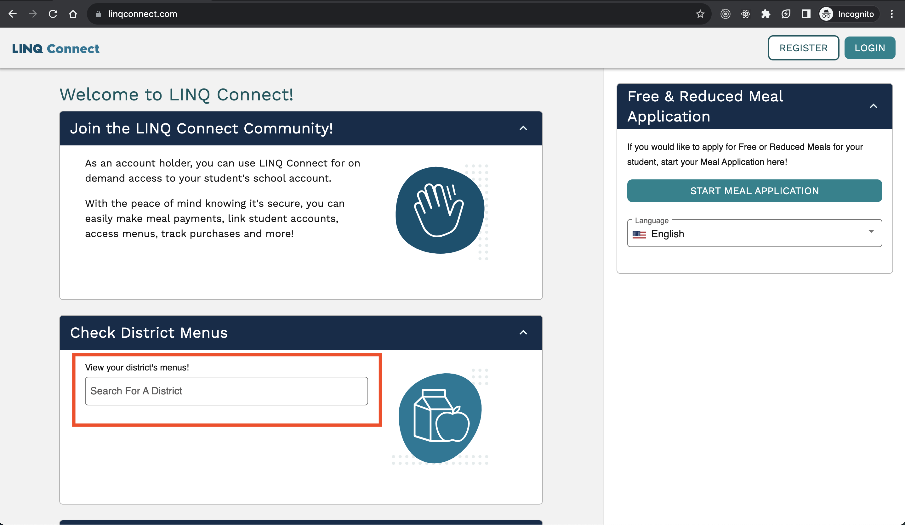Click the Search For A District field
Viewport: 905px width, 525px height.
(x=226, y=391)
